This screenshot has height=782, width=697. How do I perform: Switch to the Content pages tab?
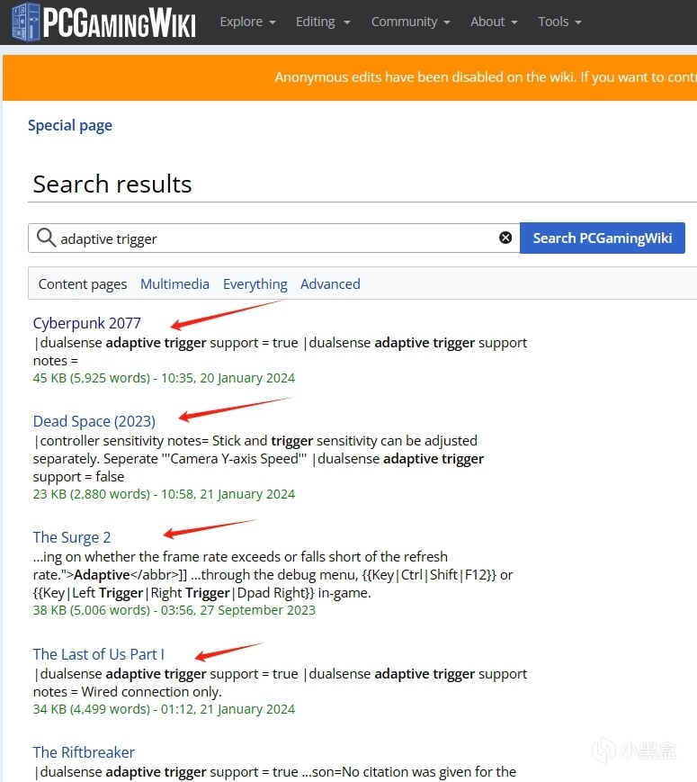click(83, 284)
